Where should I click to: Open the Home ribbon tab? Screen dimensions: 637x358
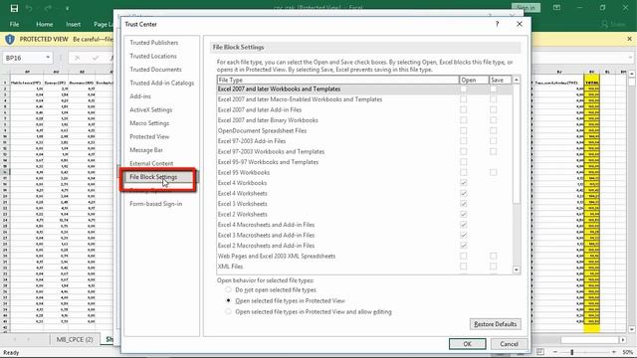[44, 24]
